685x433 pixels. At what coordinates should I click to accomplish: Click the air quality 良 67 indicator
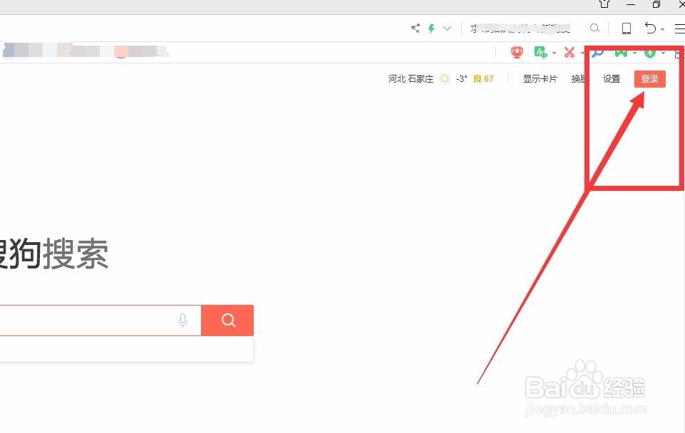pyautogui.click(x=483, y=79)
